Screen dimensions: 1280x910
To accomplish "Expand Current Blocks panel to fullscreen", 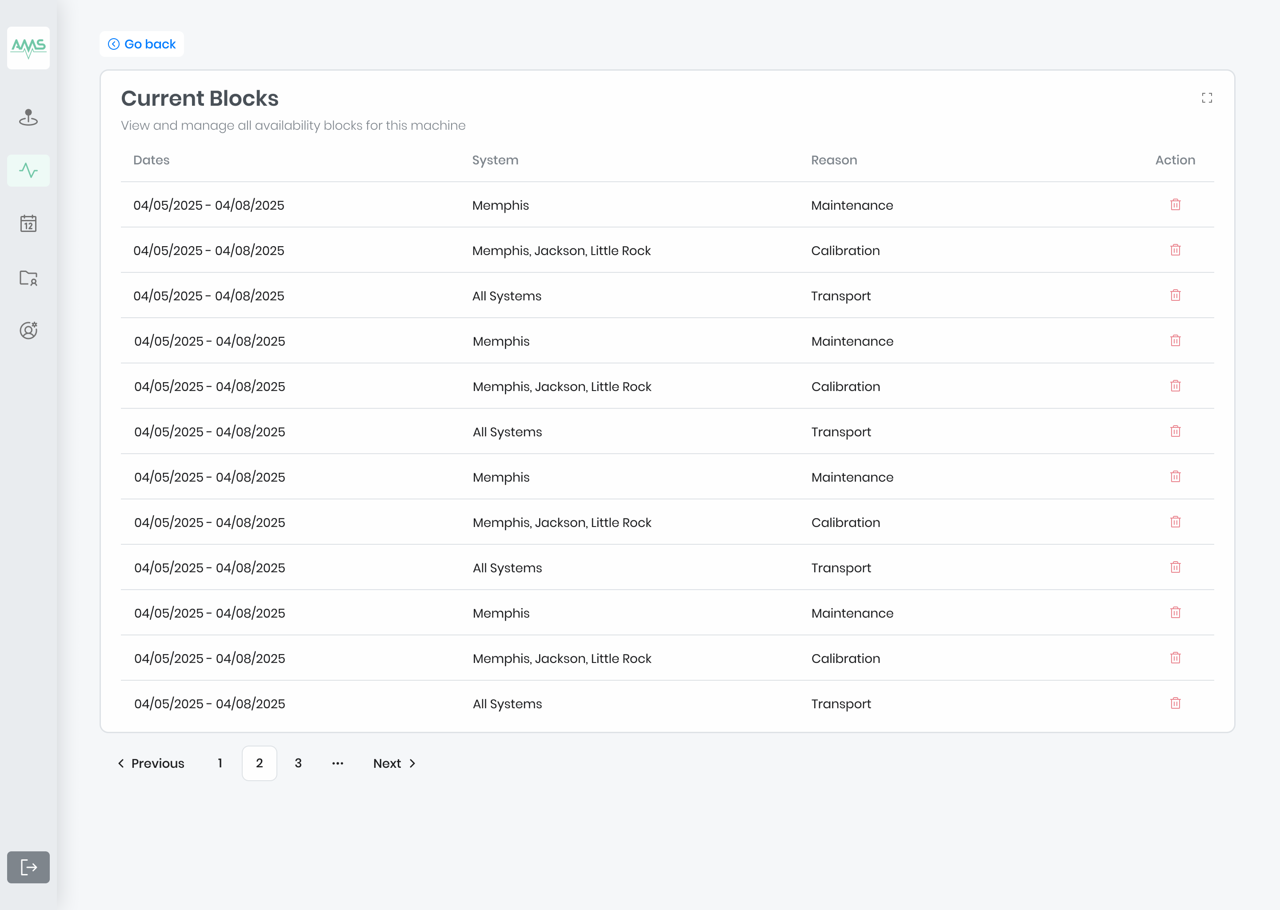I will 1207,98.
